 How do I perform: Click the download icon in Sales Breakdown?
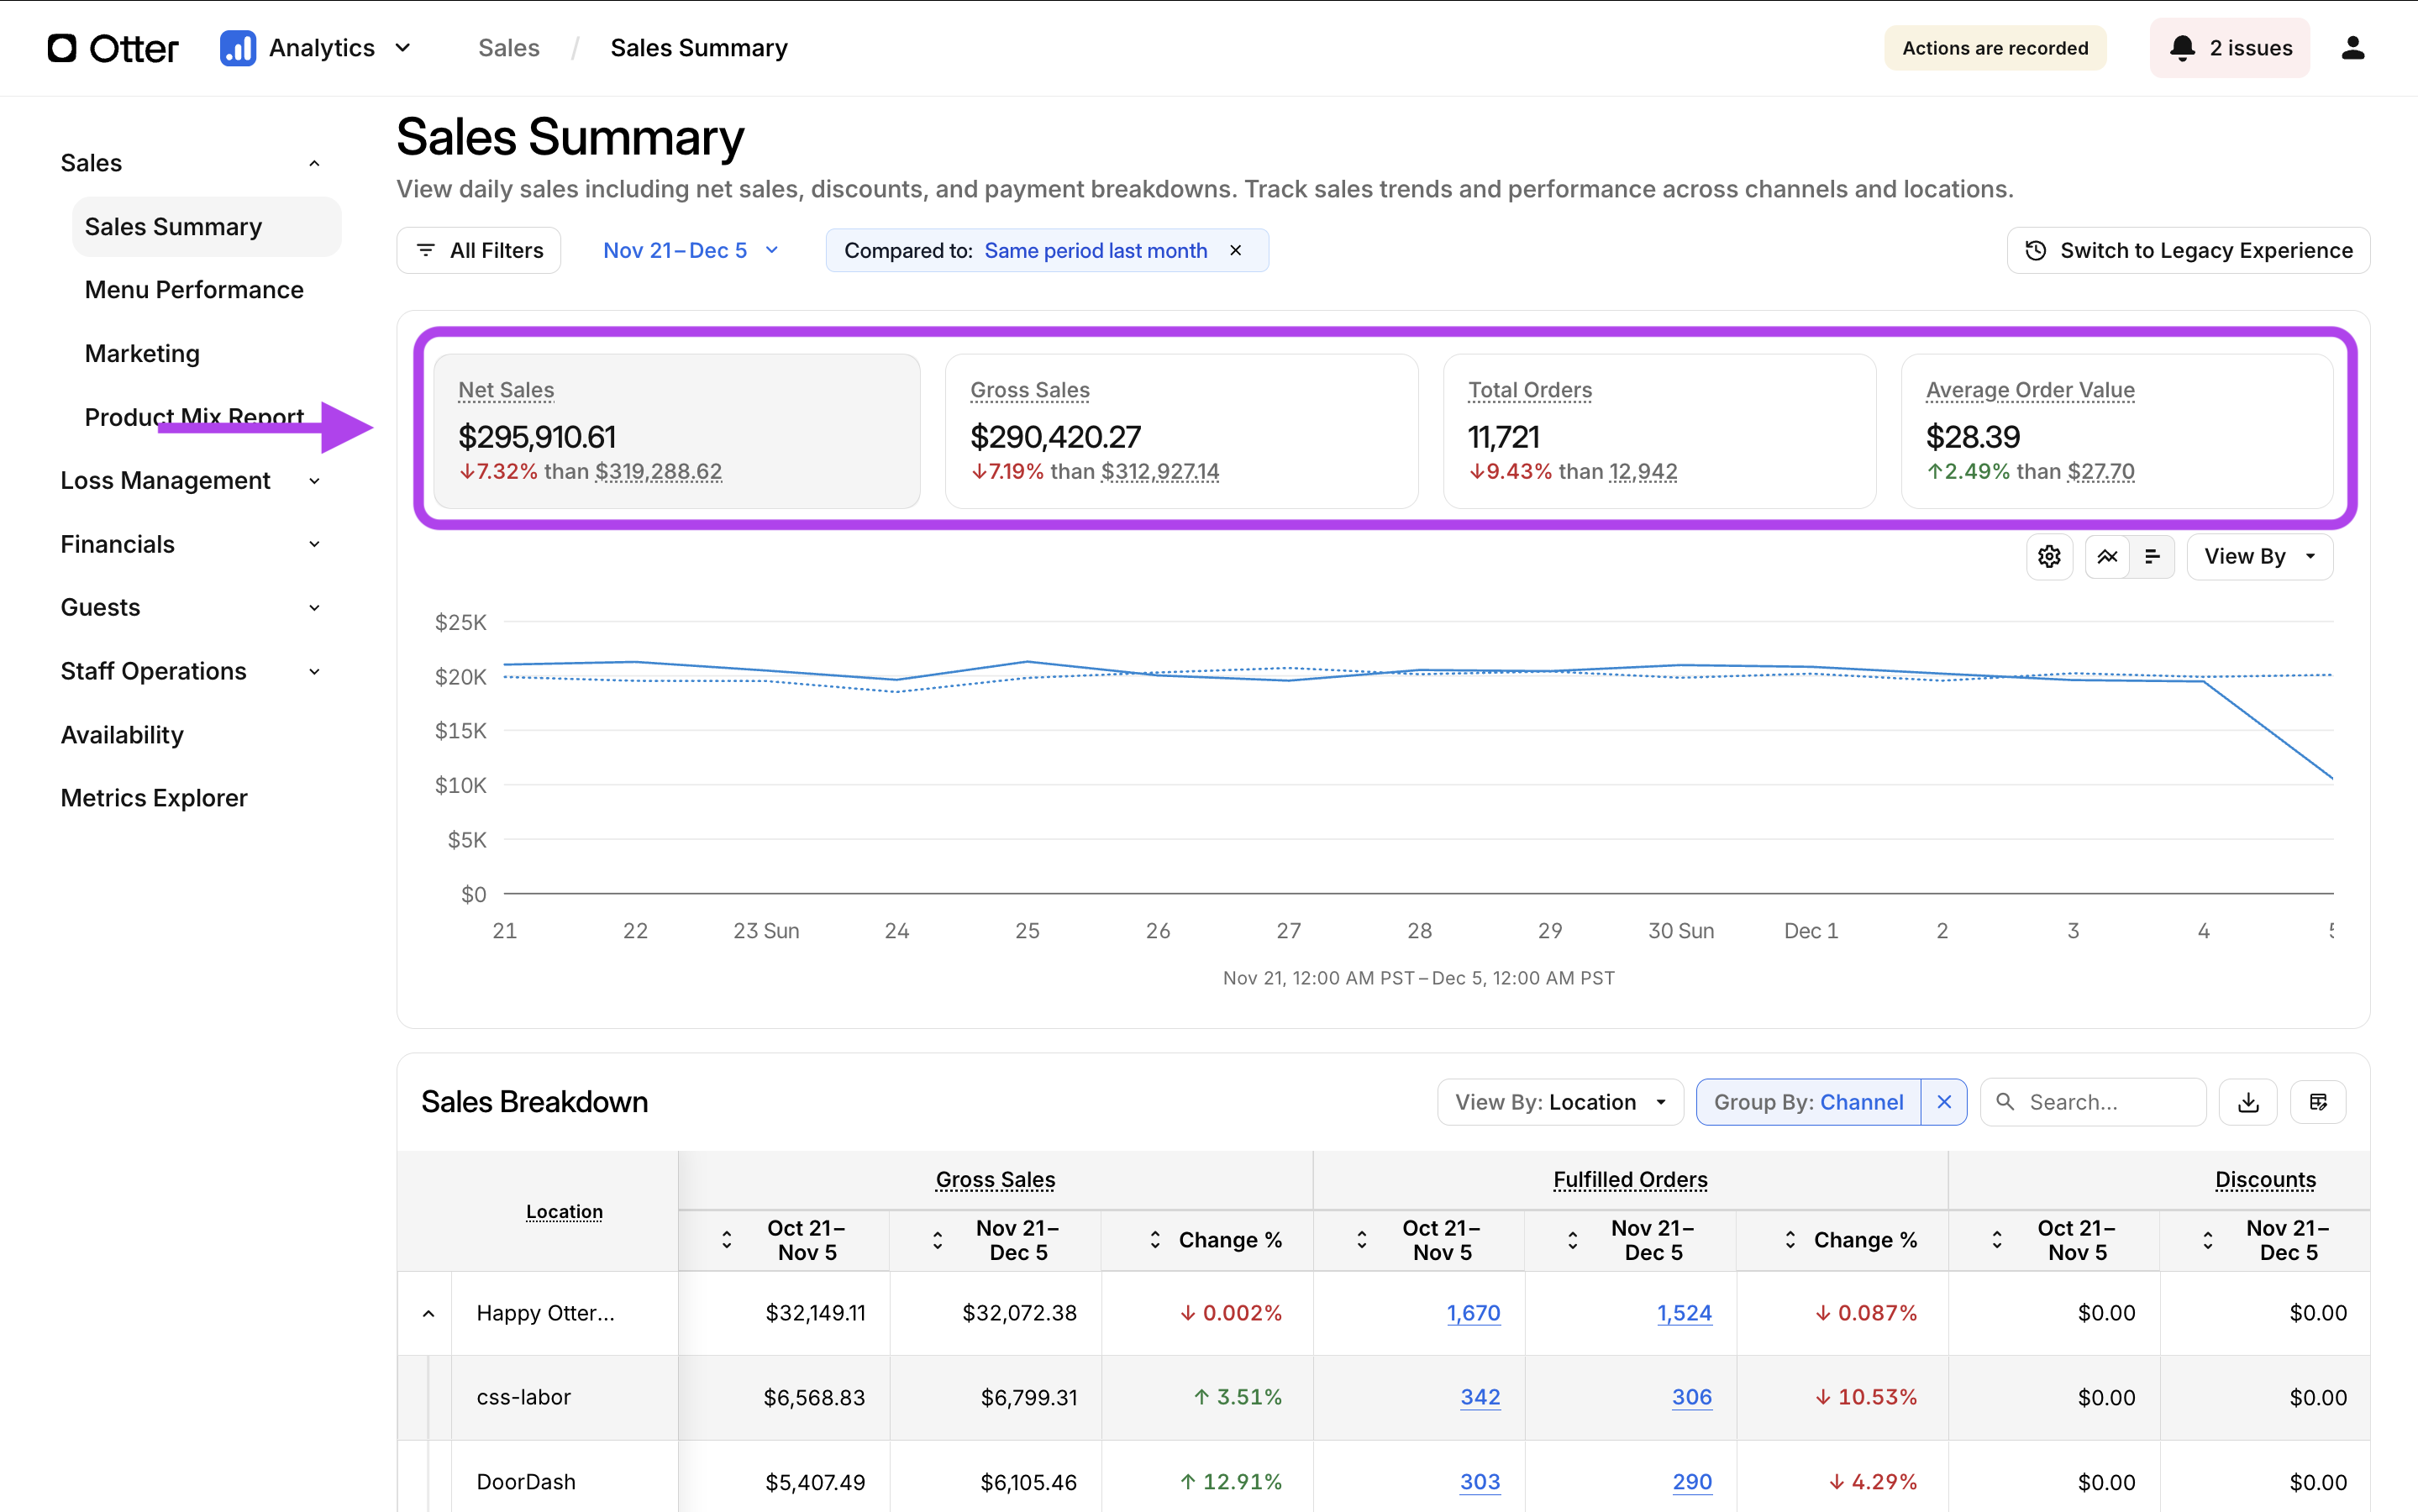click(2248, 1102)
